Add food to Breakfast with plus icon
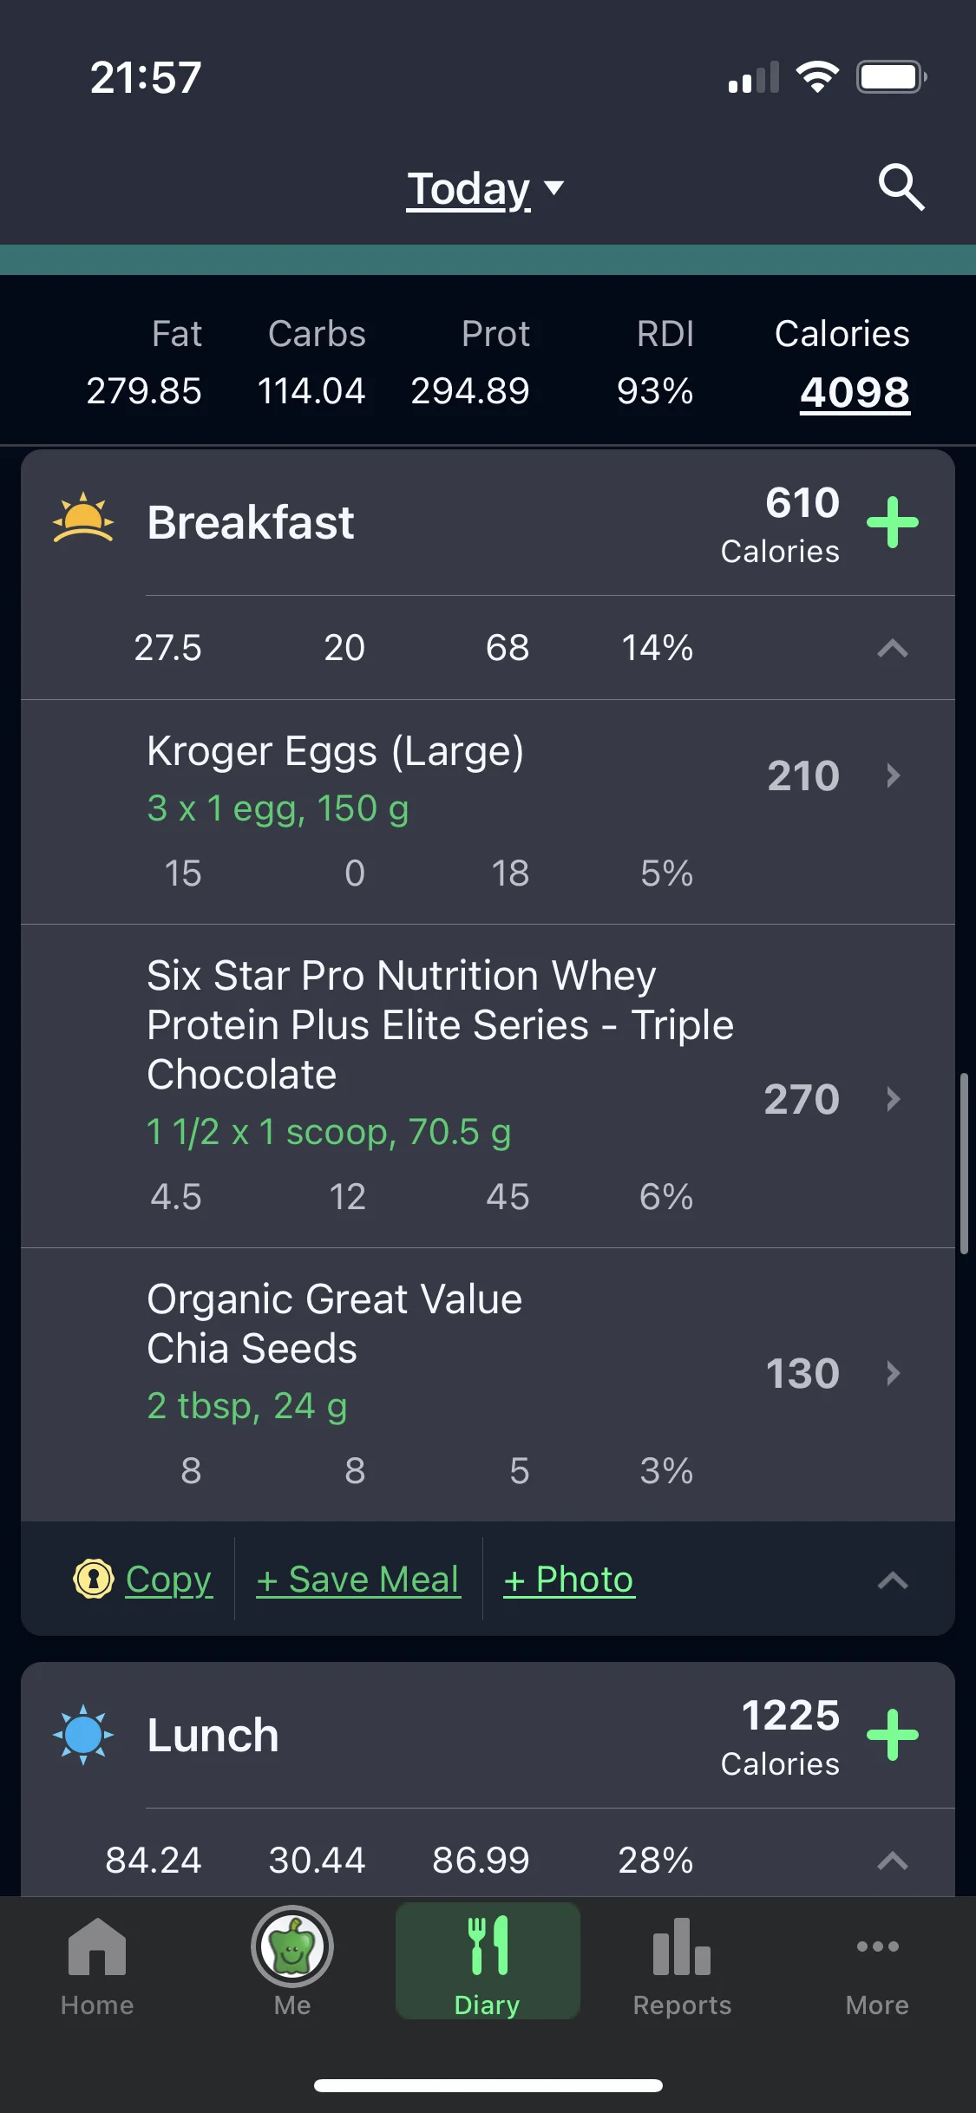Viewport: 976px width, 2113px height. pos(893,522)
